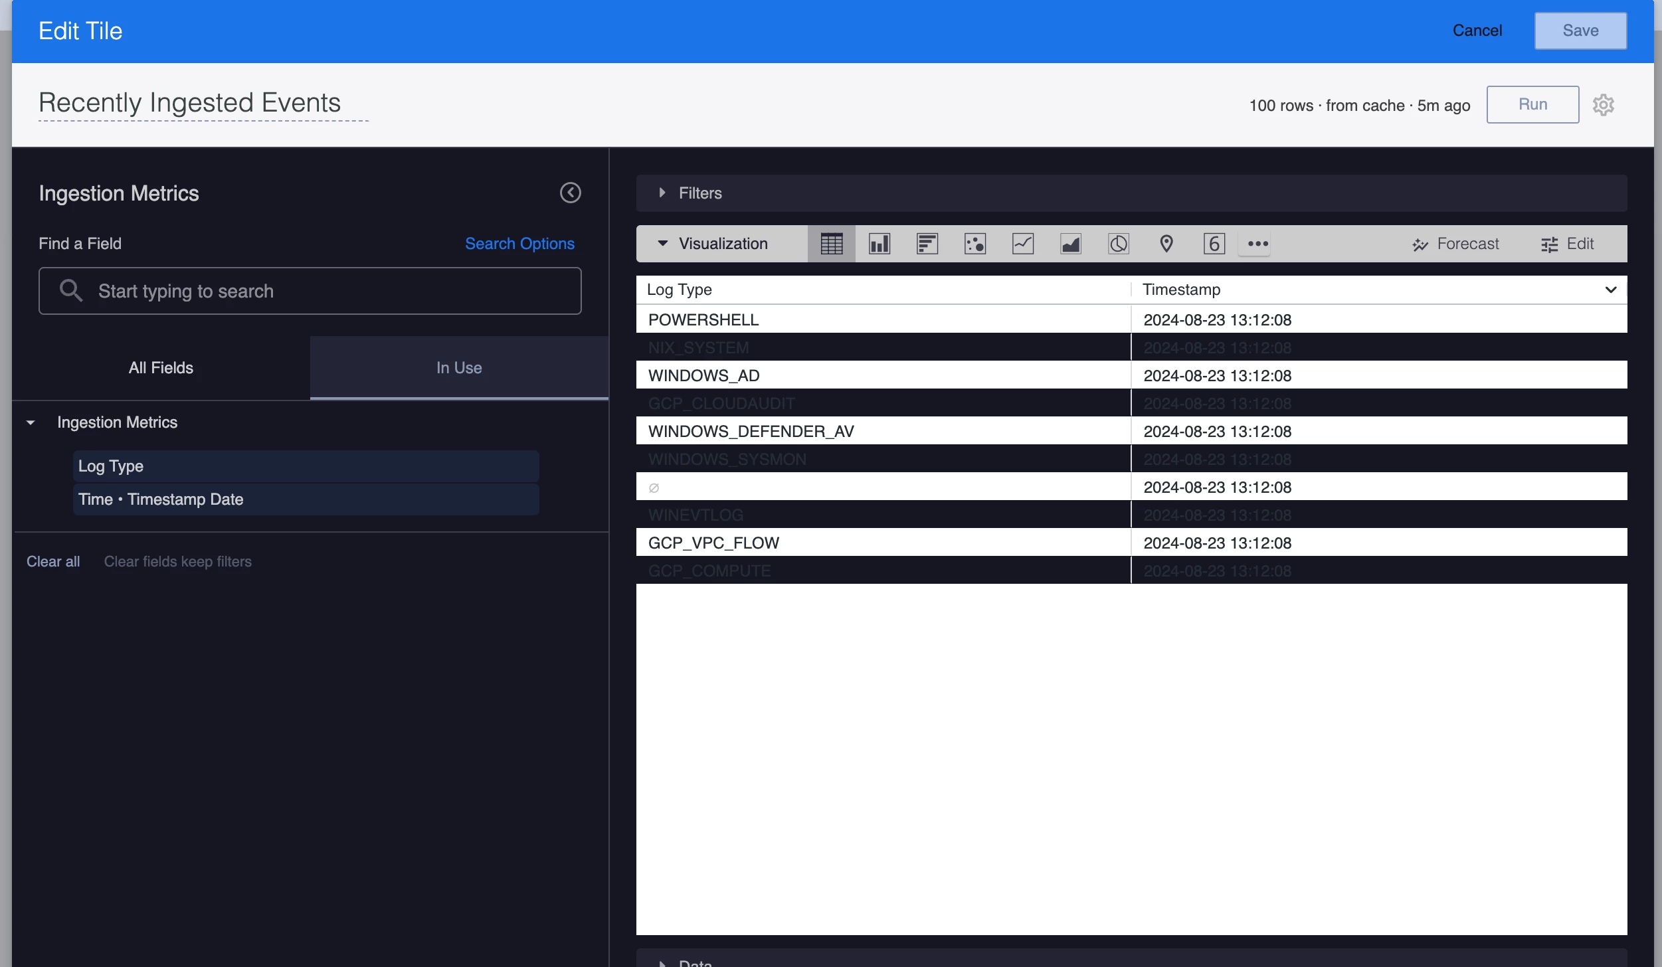Click the POWERSHELL cell
Screen dimensions: 1662x967
(883, 319)
